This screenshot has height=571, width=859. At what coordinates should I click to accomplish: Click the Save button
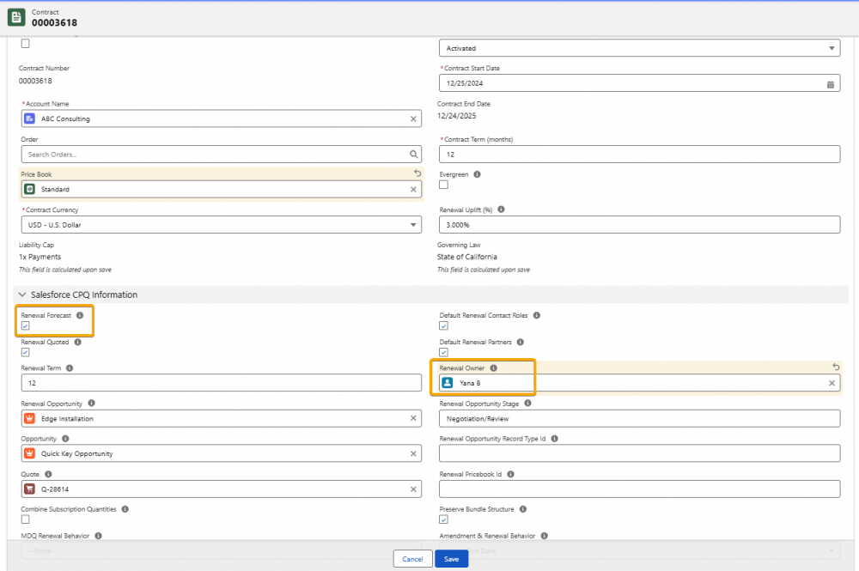(x=452, y=559)
